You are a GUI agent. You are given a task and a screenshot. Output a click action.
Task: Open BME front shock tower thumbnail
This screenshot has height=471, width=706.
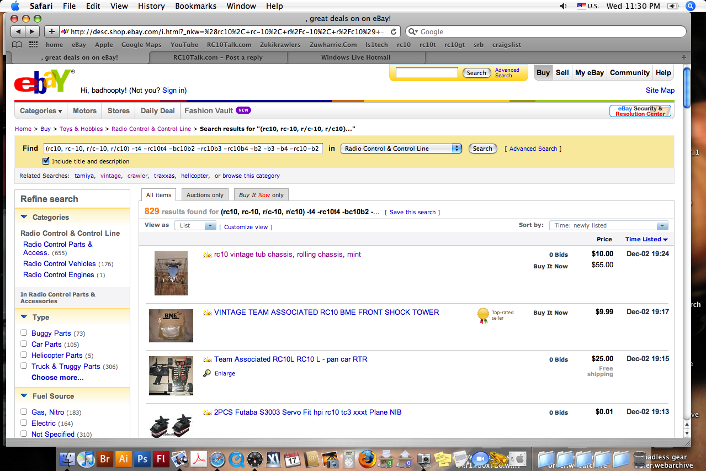pyautogui.click(x=171, y=326)
